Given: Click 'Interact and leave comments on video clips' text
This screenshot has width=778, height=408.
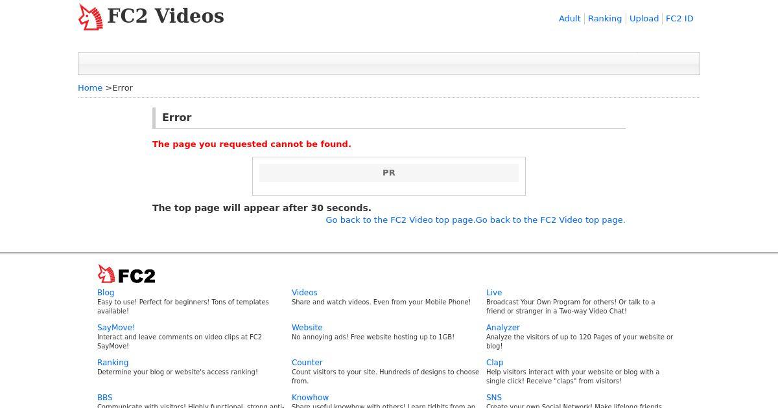Looking at the screenshot, I should (180, 342).
